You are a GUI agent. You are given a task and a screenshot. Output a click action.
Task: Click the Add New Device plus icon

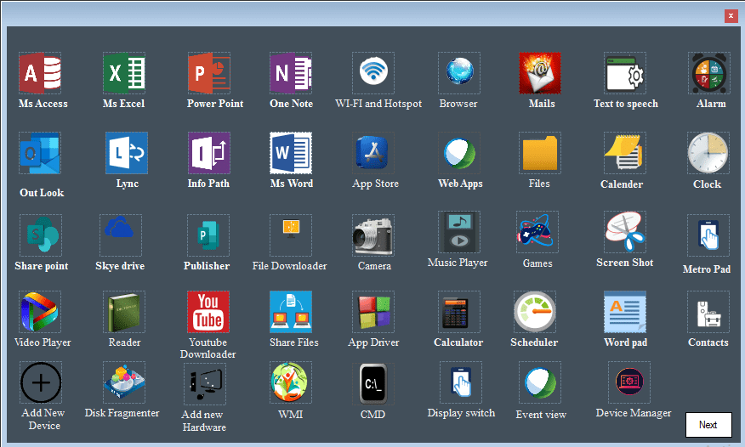pyautogui.click(x=41, y=382)
